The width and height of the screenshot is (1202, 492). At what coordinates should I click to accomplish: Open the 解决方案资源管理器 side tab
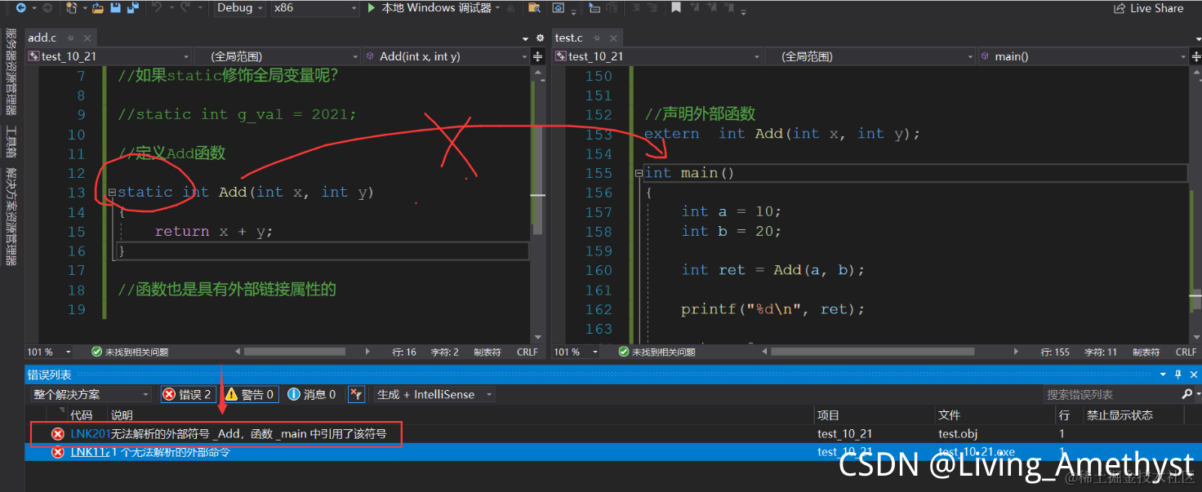pos(11,216)
